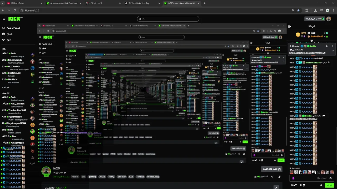The height and width of the screenshot is (189, 337).
Task: Click the search field at the top
Action: click(168, 19)
